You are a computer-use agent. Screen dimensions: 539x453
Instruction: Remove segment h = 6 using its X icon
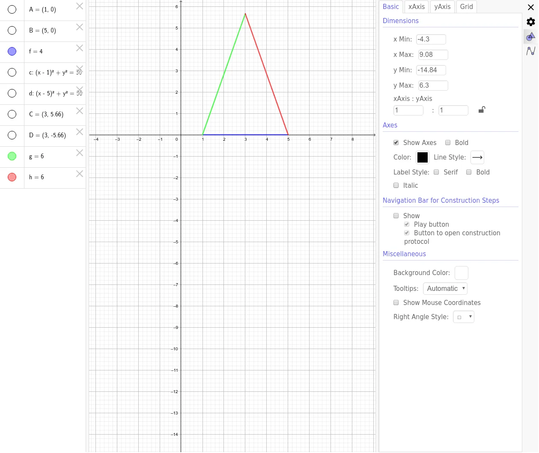pos(80,174)
